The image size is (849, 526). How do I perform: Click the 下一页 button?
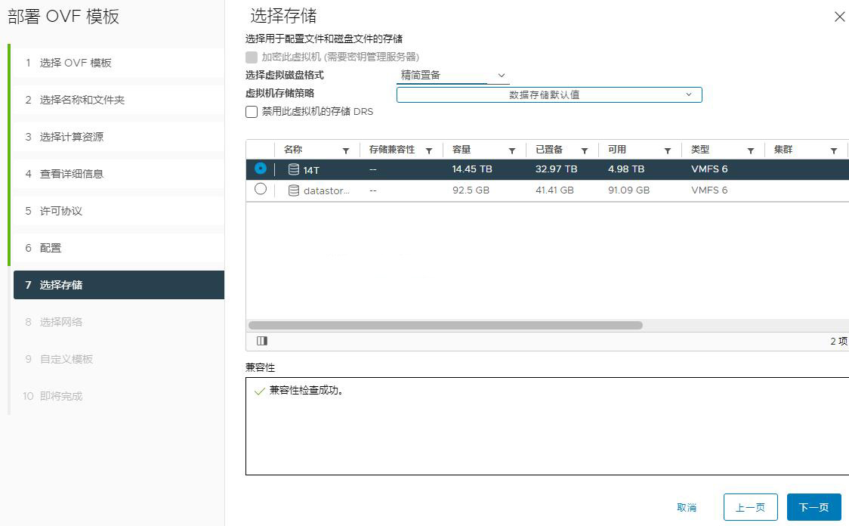tap(813, 507)
